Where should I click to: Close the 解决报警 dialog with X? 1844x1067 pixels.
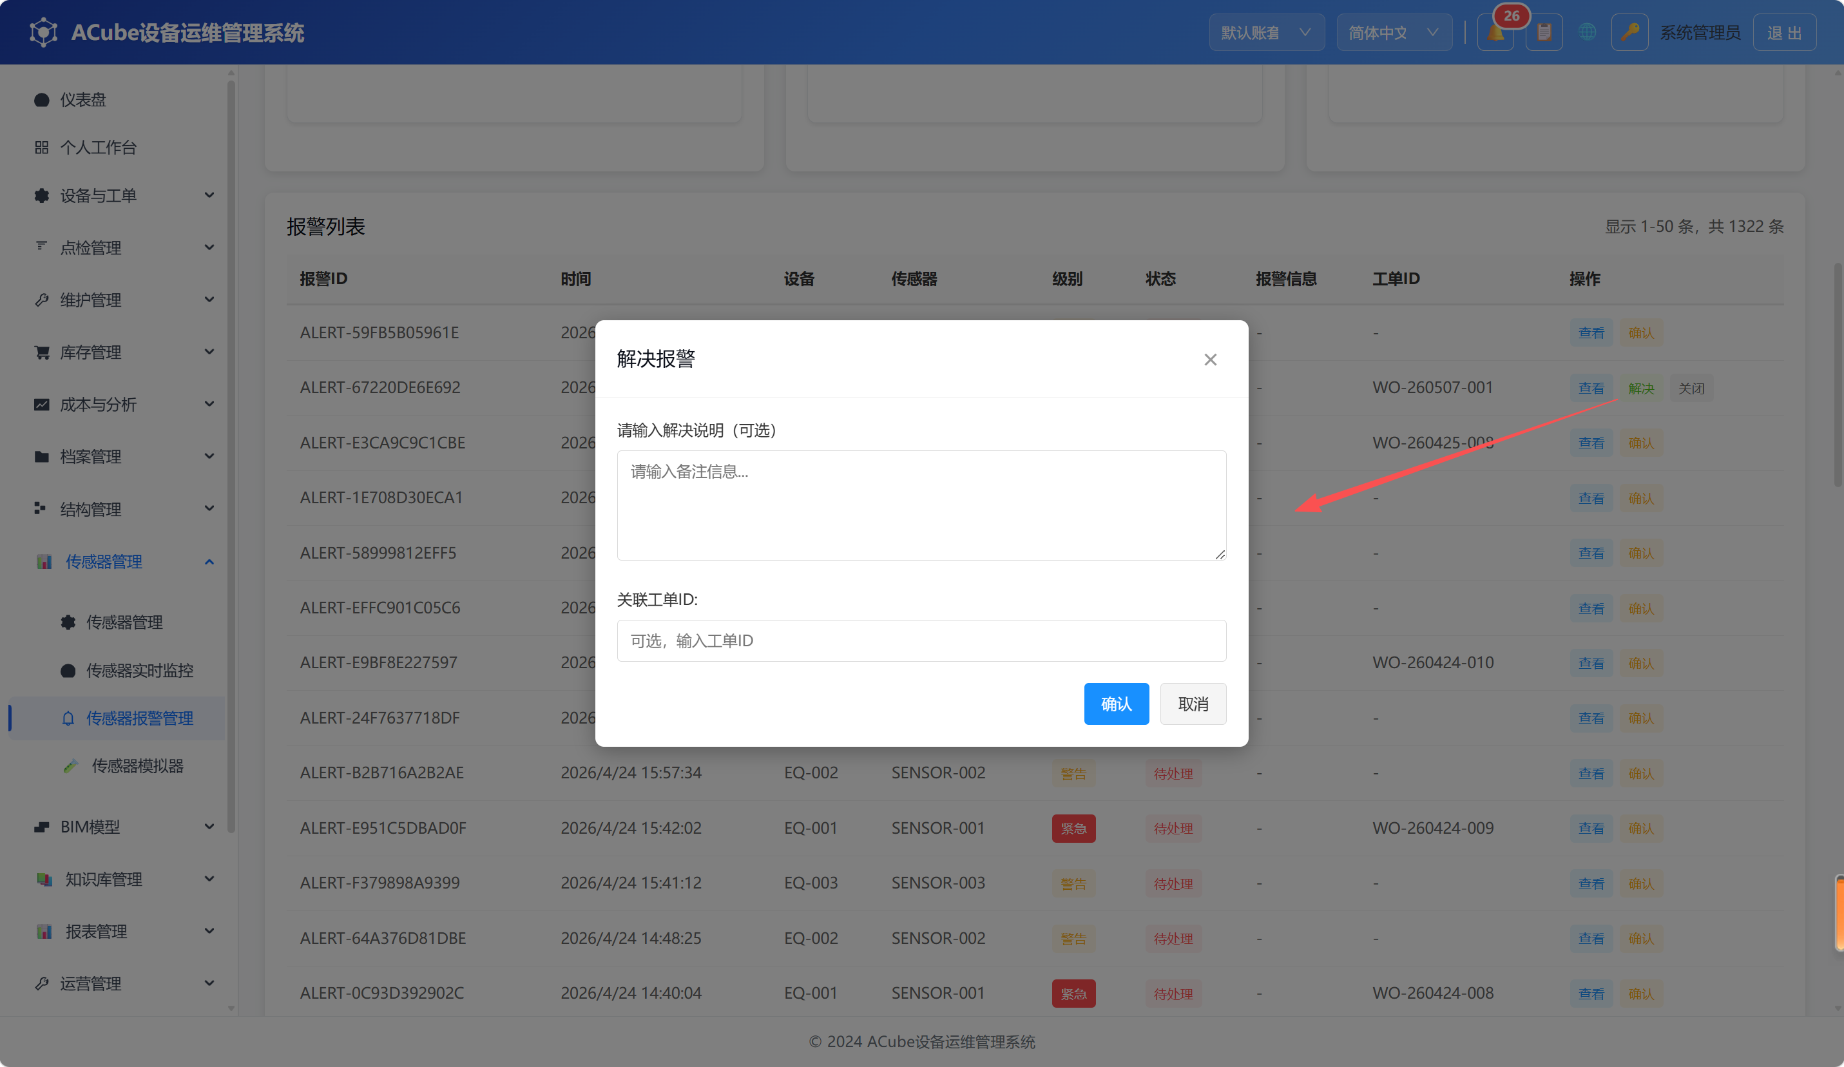[x=1210, y=360]
